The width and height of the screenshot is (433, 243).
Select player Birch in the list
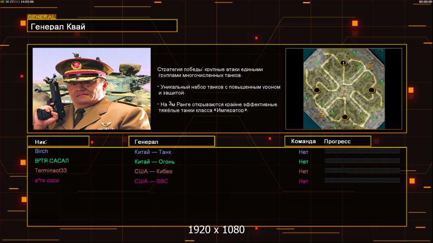click(41, 151)
